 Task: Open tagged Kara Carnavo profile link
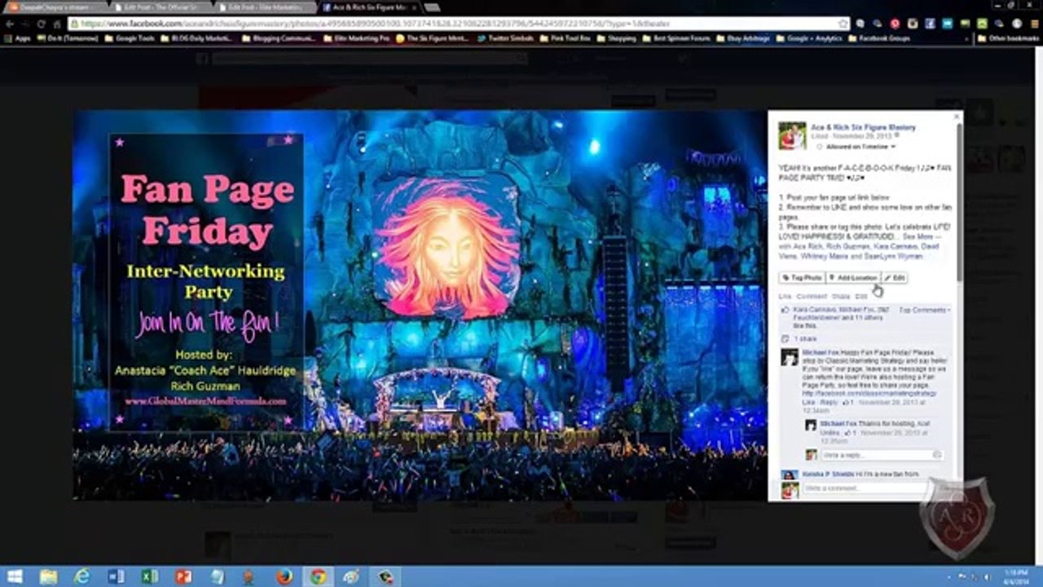click(896, 246)
